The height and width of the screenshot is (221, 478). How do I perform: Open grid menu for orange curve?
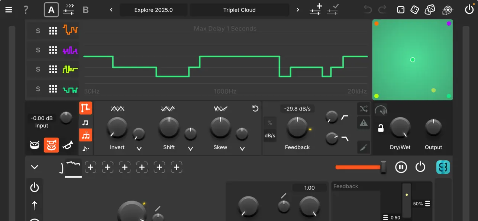coord(53,31)
